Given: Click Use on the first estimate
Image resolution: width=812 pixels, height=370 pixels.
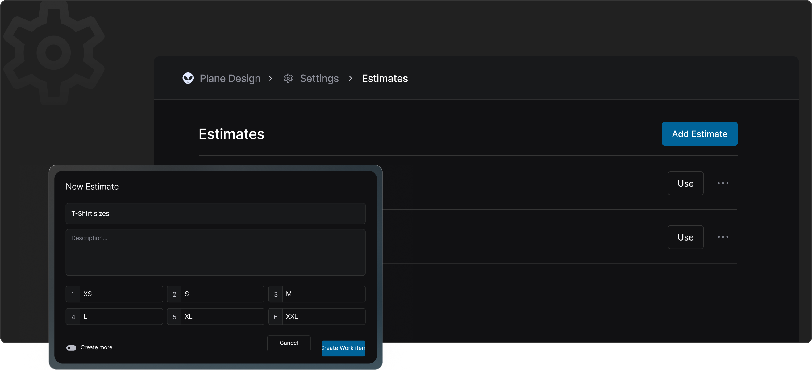Looking at the screenshot, I should pos(685,183).
